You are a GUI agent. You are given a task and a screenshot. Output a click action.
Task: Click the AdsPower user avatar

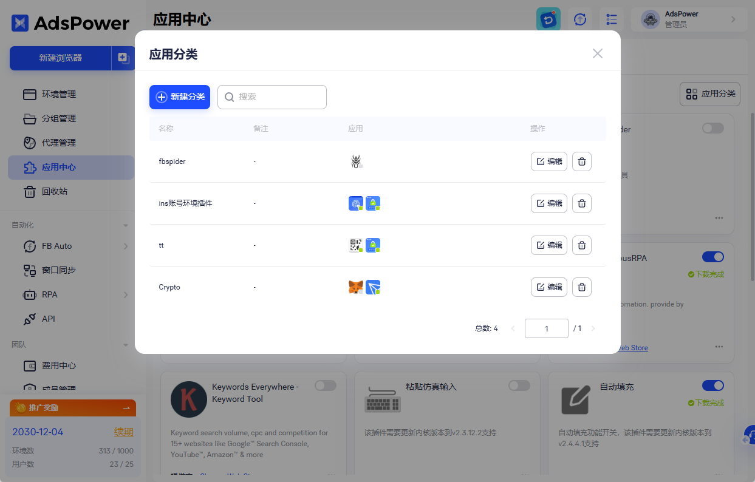coord(651,19)
